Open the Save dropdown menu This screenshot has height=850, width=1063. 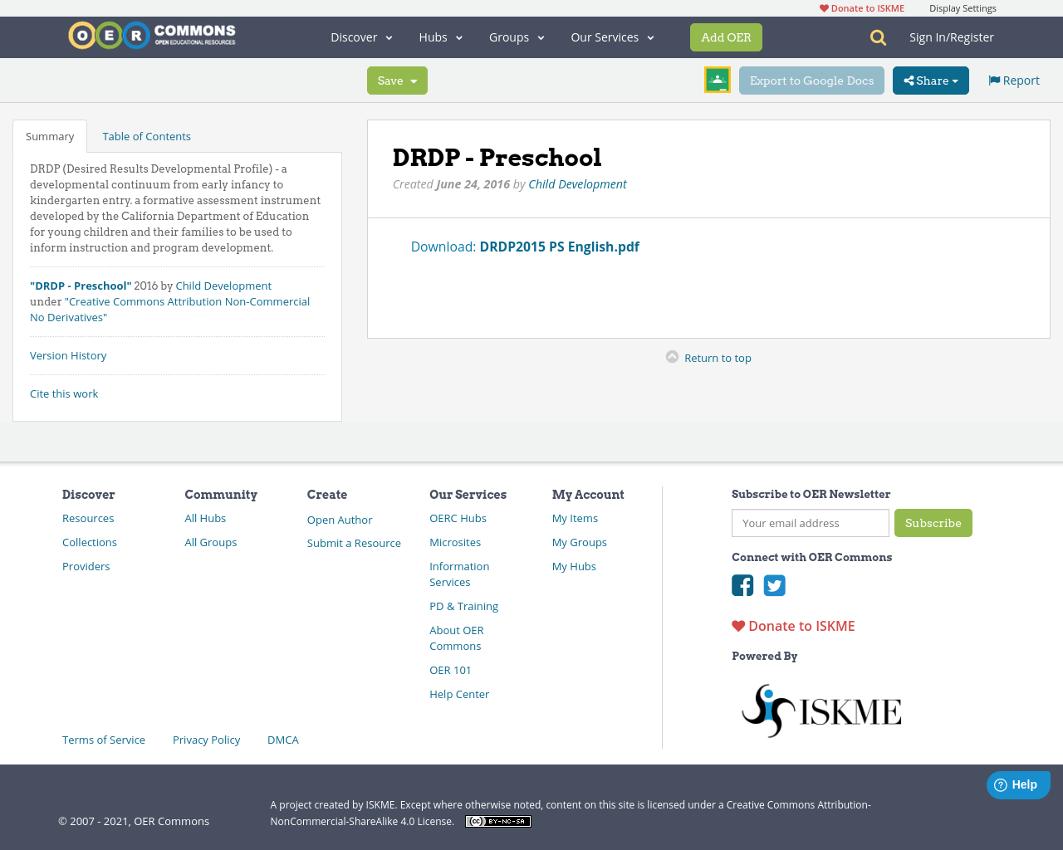pyautogui.click(x=397, y=80)
